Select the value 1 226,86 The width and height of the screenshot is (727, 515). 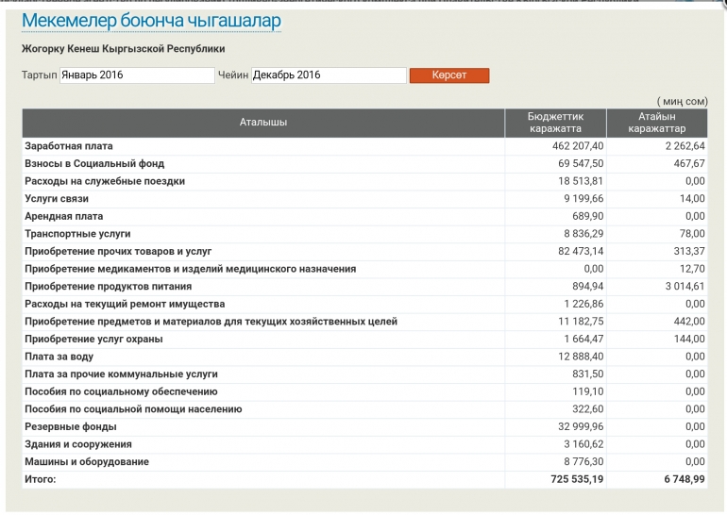tap(583, 305)
